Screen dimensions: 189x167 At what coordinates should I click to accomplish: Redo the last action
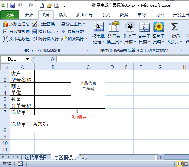31,5
